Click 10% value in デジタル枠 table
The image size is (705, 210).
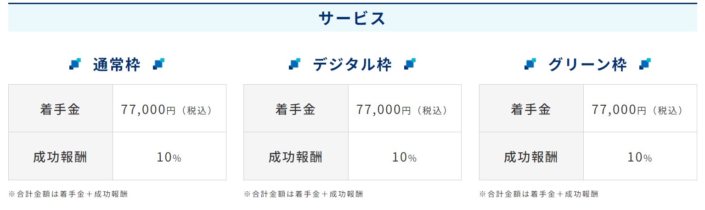coord(404,158)
